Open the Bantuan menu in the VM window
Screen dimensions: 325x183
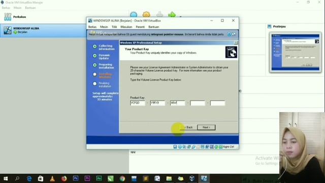click(x=153, y=27)
